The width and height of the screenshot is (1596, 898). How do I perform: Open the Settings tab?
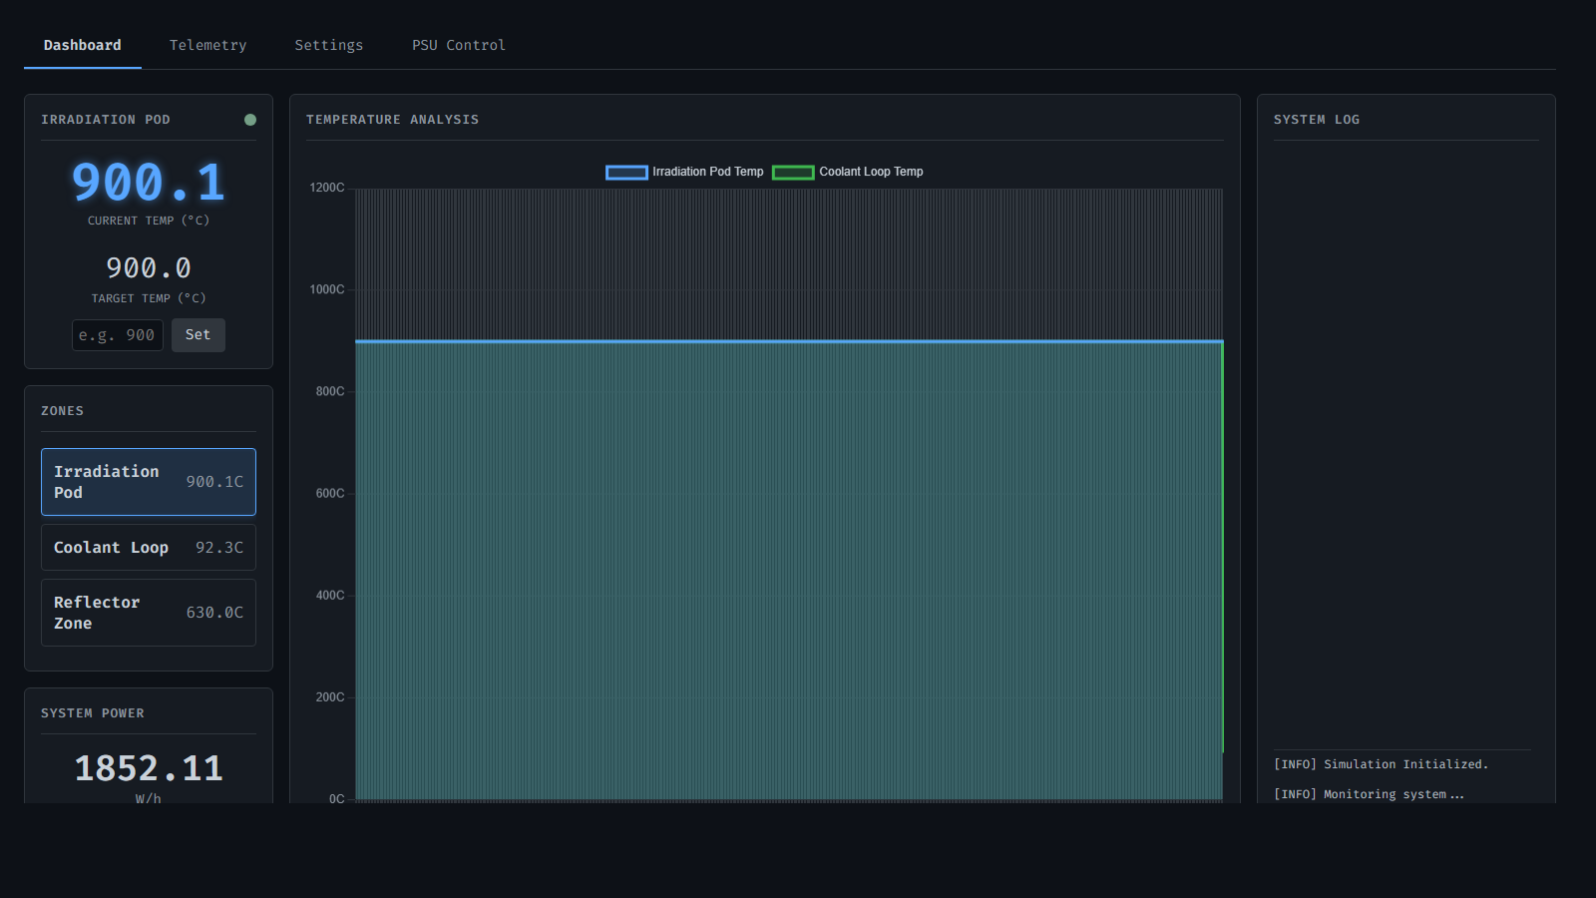tap(329, 45)
